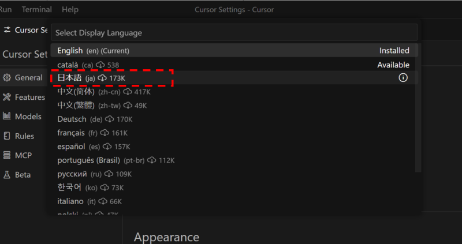
Task: Click the info icon on the Japanese row
Action: point(403,78)
